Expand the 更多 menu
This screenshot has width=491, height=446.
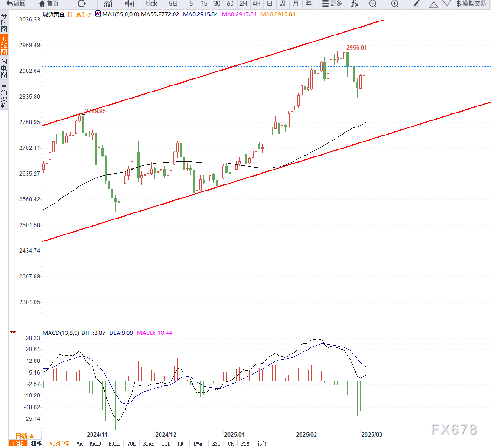(332, 4)
